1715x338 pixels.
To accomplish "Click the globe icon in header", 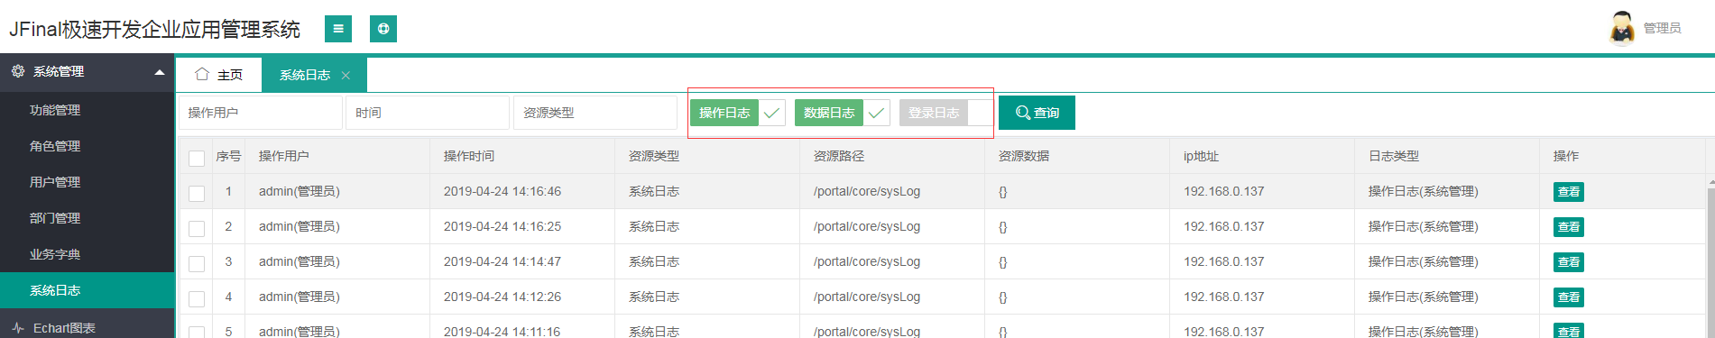I will point(383,29).
